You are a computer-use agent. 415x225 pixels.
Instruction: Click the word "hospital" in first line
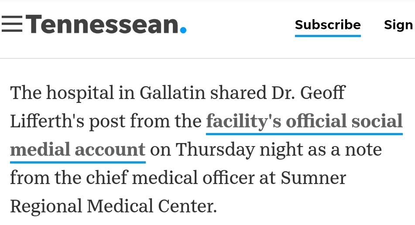point(80,93)
